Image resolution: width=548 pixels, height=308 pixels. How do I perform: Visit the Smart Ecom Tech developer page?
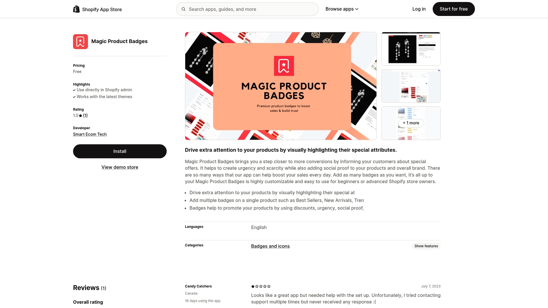pyautogui.click(x=90, y=134)
